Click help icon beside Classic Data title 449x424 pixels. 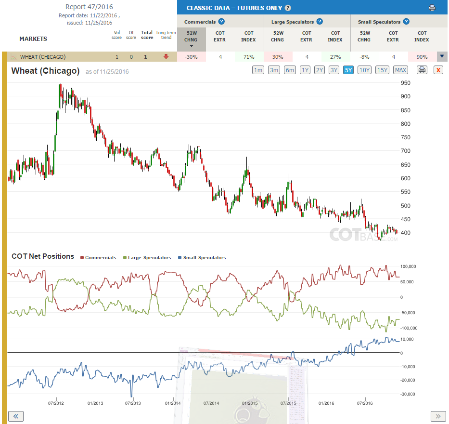pyautogui.click(x=288, y=8)
